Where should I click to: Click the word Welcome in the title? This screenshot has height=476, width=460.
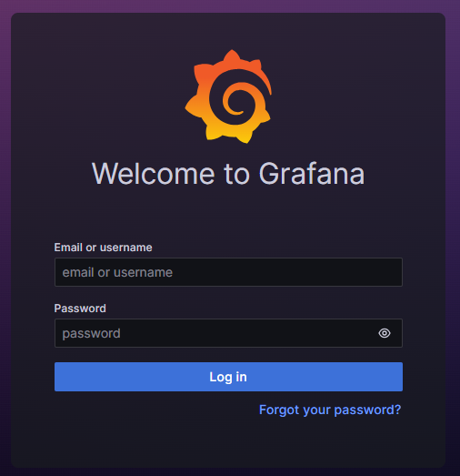154,173
